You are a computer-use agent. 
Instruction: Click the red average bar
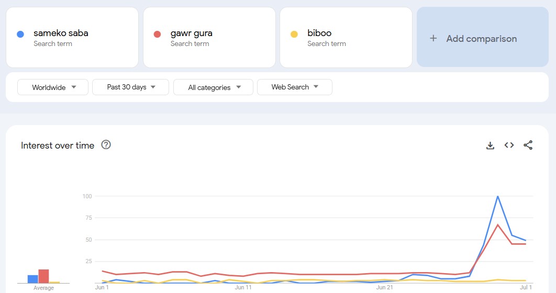tap(43, 276)
